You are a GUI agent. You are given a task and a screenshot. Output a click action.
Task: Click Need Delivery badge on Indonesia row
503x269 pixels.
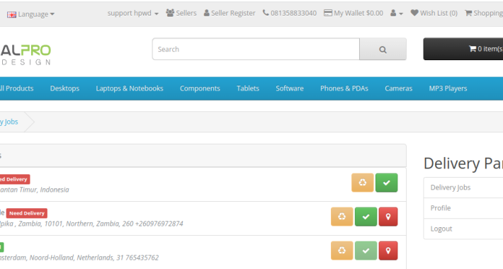(15, 179)
